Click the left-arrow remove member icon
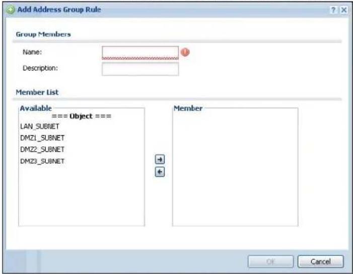Image resolution: width=353 pixels, height=274 pixels. [160, 172]
